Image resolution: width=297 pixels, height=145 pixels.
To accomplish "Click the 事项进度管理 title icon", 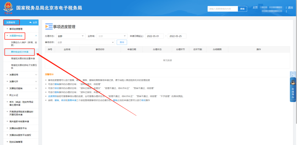I will (x=49, y=27).
